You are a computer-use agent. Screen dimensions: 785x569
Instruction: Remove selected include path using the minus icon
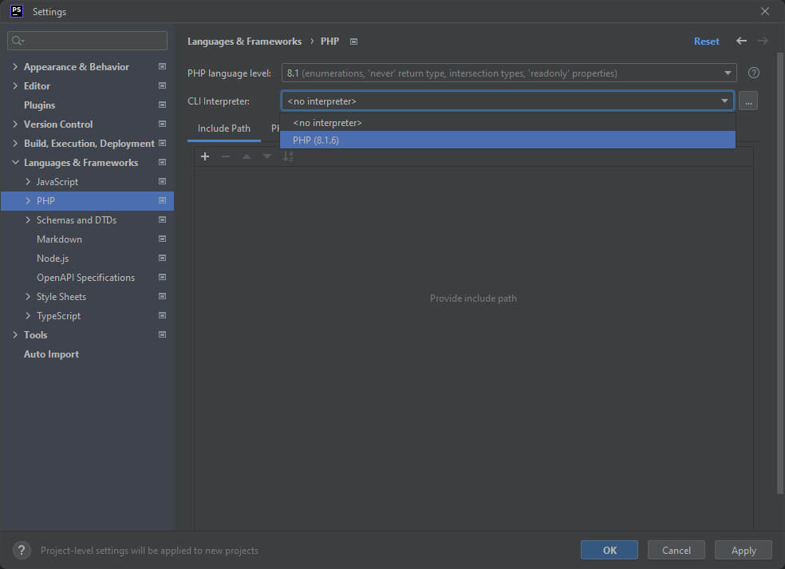(226, 156)
